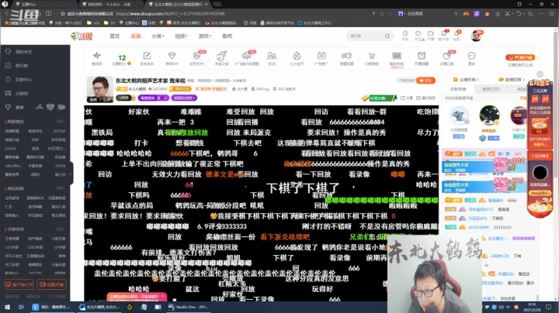Open the Windows action center notification icon

coord(549,307)
